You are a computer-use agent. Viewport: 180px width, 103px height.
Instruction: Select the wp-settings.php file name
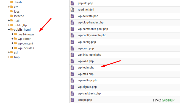click(88, 80)
